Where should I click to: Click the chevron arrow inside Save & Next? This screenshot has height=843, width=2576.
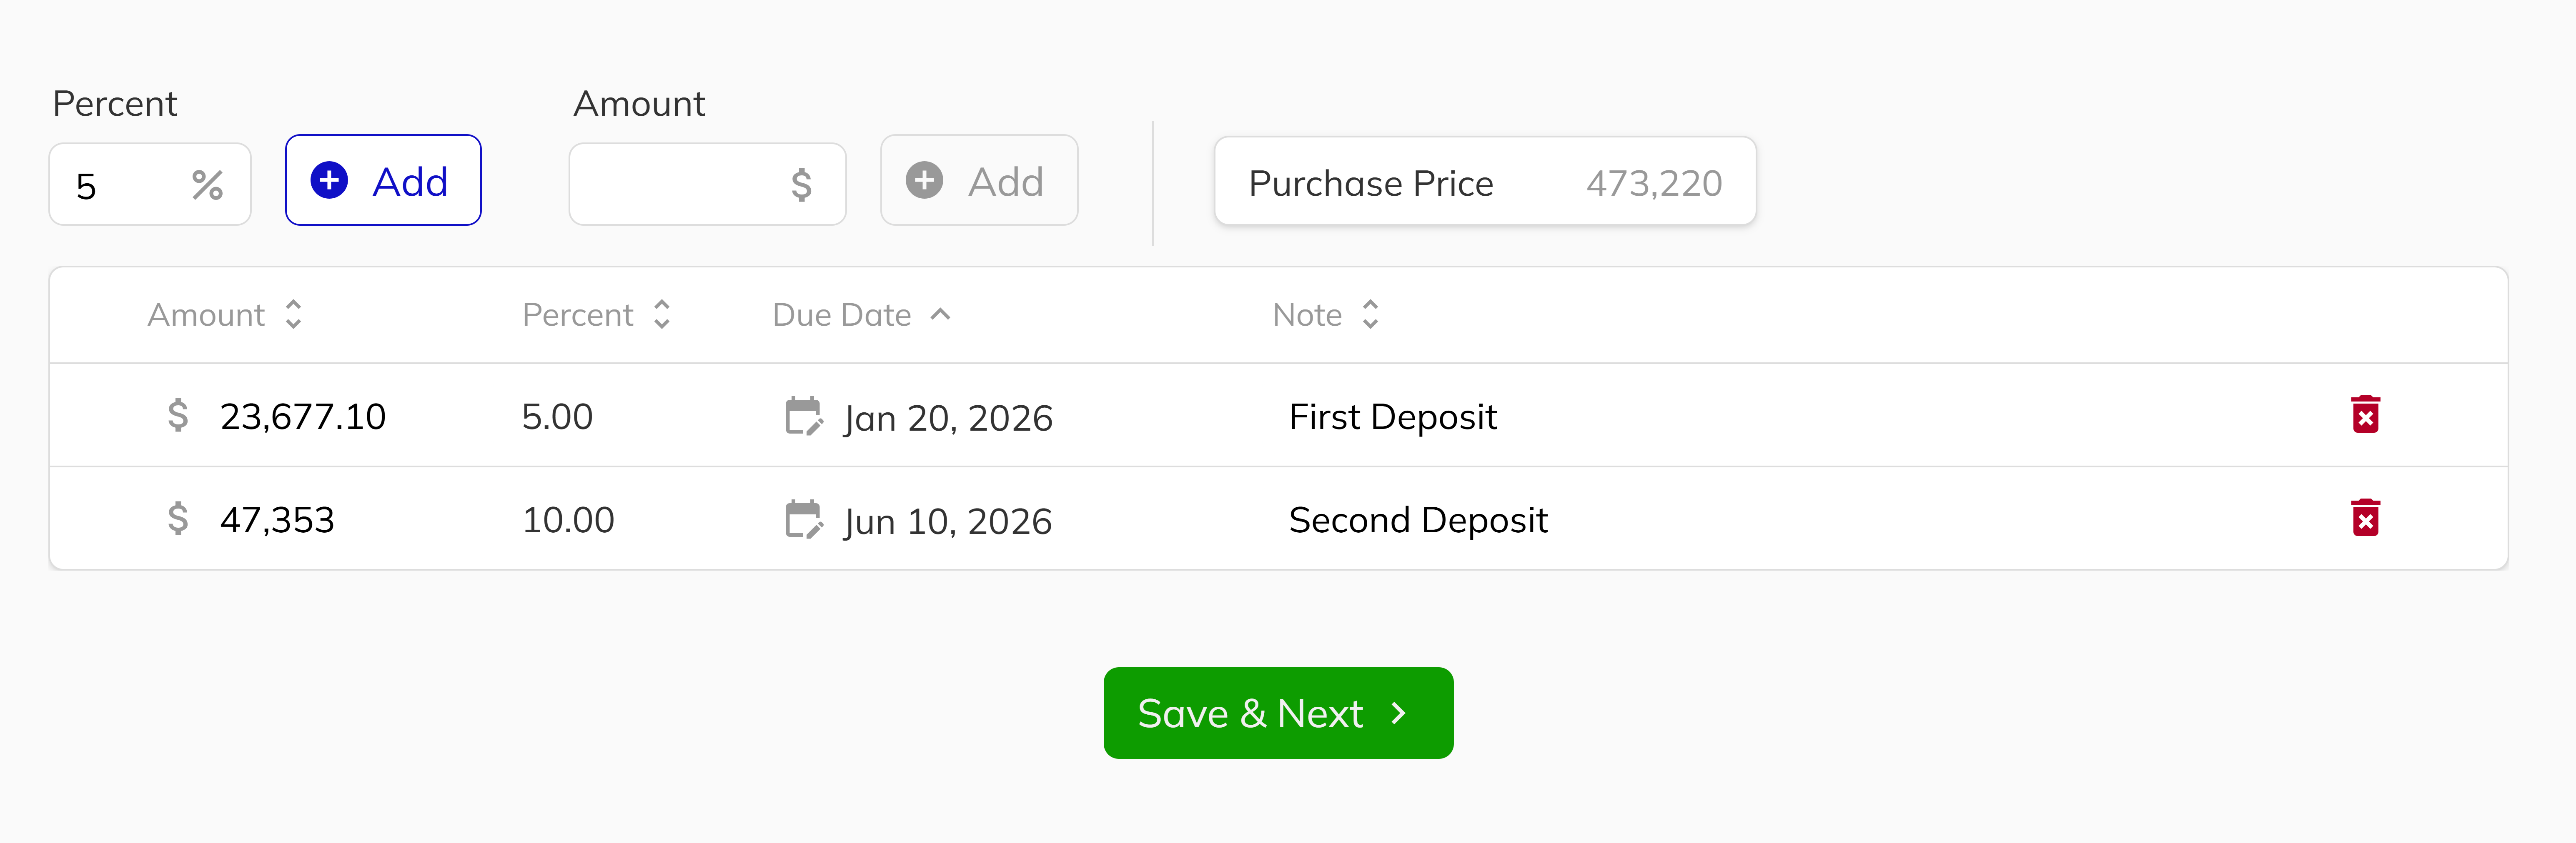tap(1400, 713)
